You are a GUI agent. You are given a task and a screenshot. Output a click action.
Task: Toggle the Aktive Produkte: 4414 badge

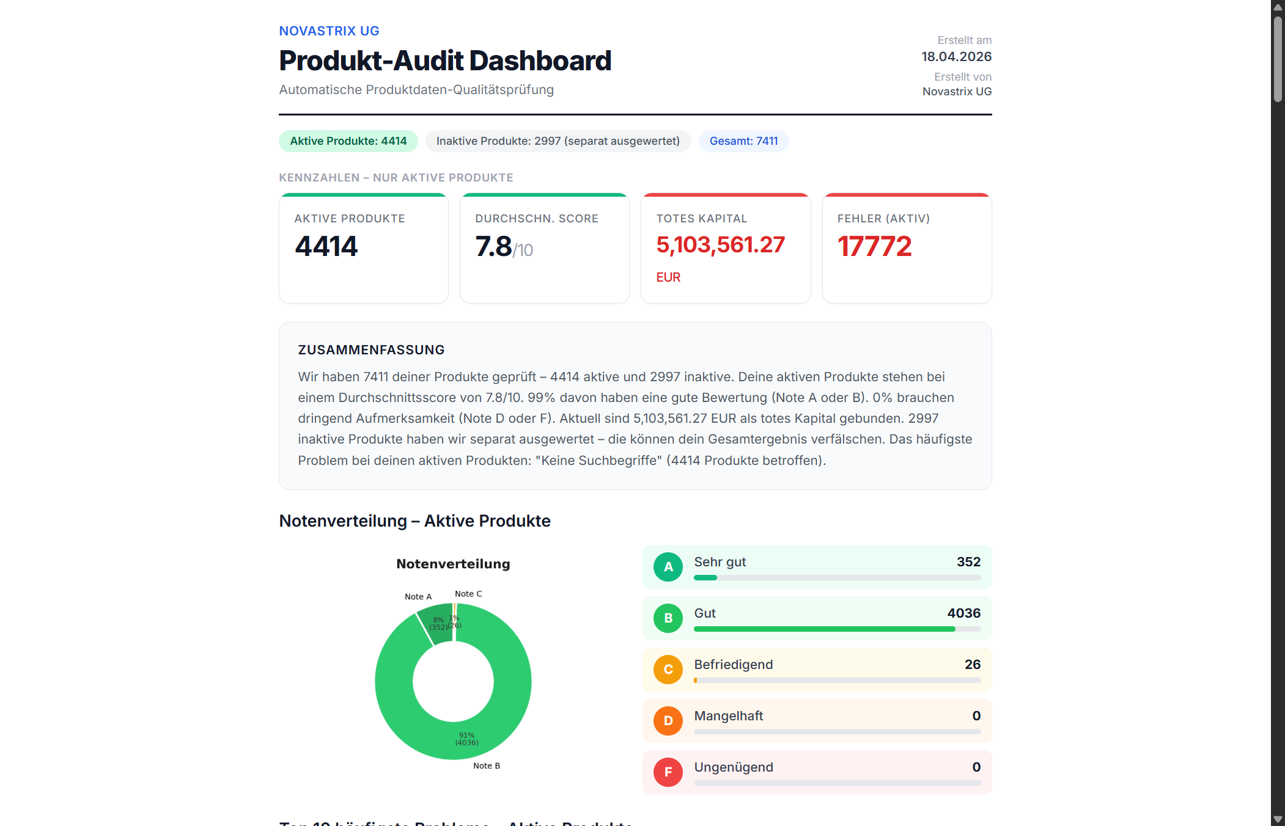coord(348,141)
